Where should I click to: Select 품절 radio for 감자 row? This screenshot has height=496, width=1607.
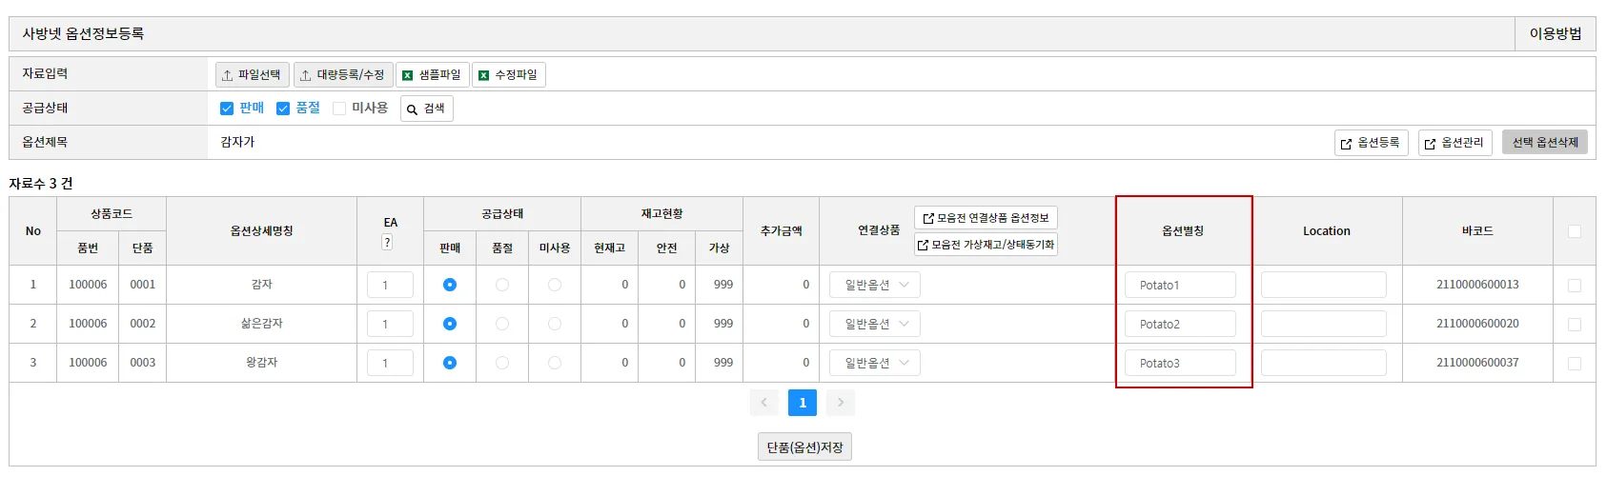(x=502, y=285)
